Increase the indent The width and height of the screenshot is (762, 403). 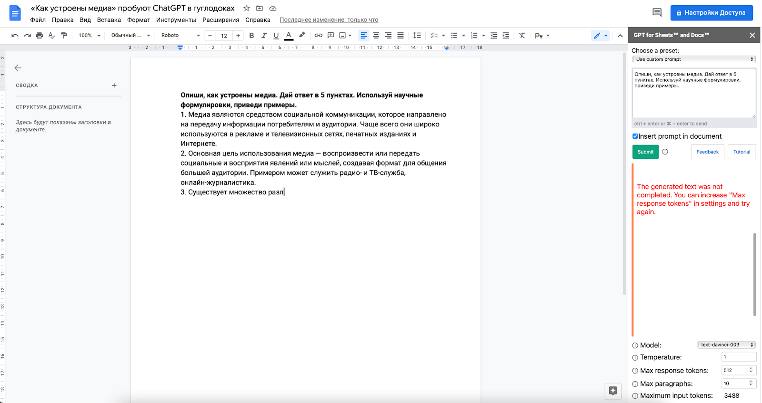(x=506, y=36)
